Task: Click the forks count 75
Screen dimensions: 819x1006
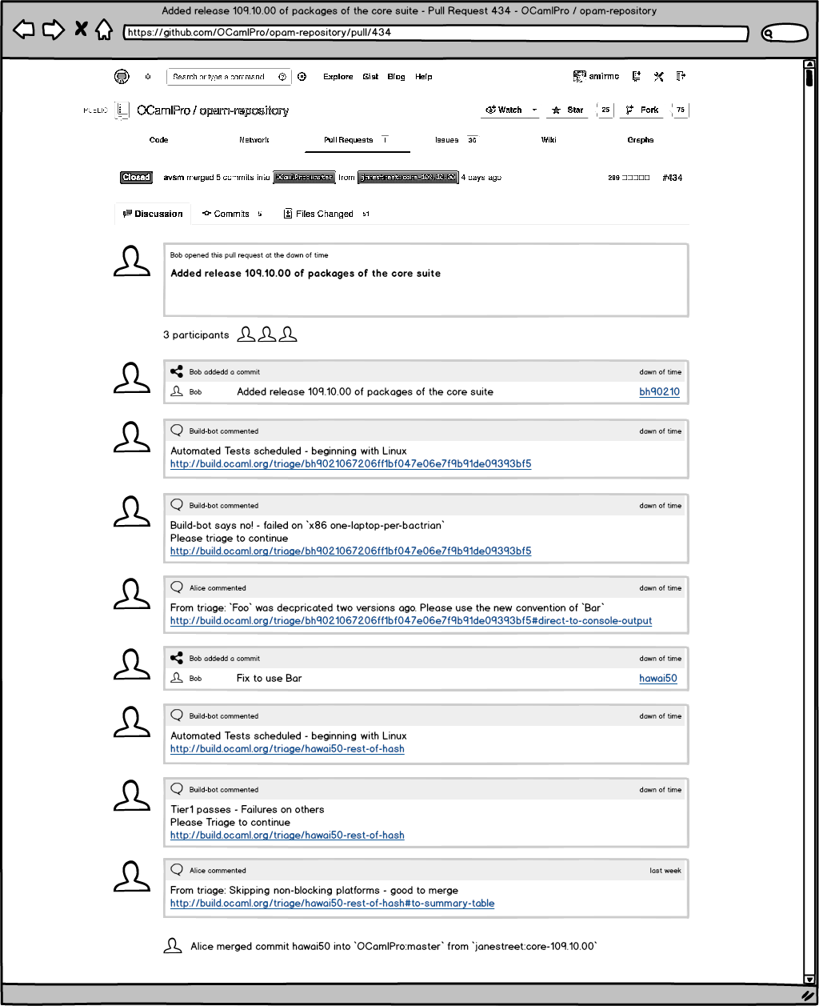Action: (x=681, y=110)
